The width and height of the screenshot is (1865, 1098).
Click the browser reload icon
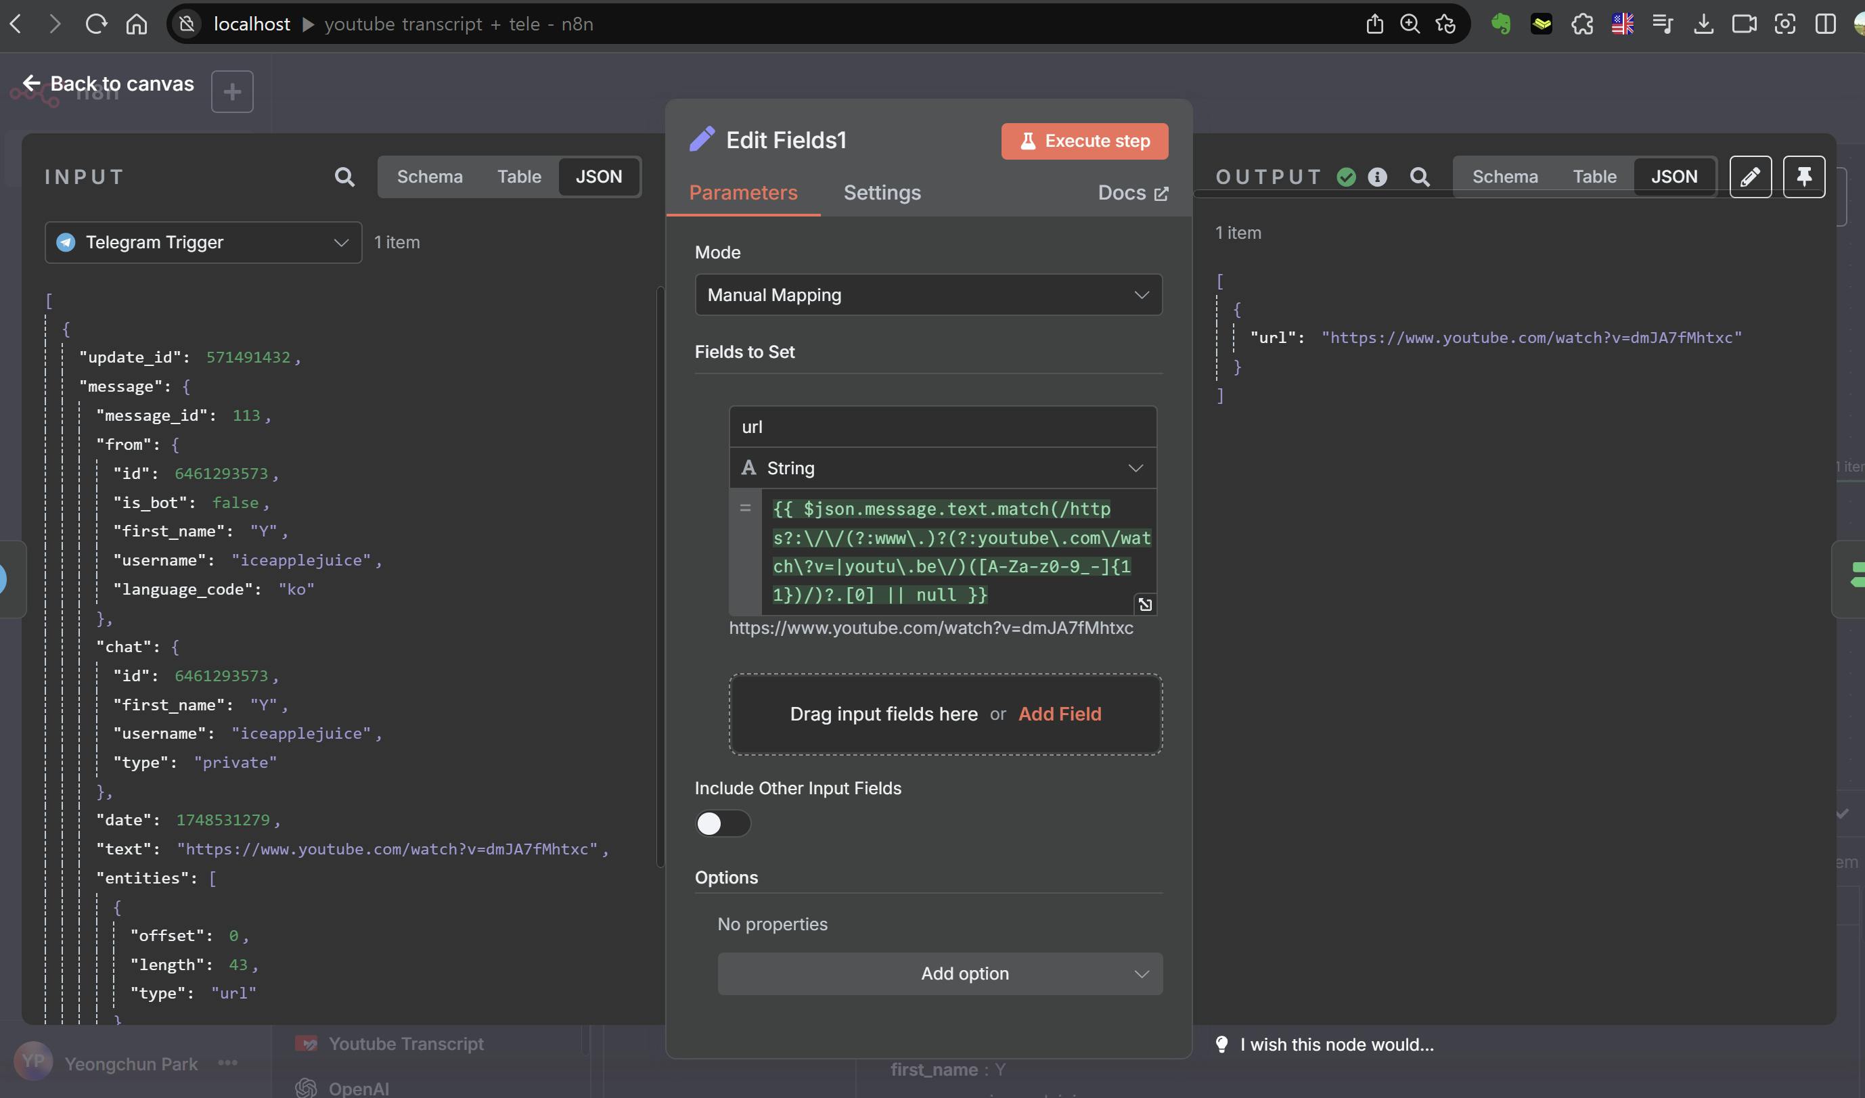(96, 24)
